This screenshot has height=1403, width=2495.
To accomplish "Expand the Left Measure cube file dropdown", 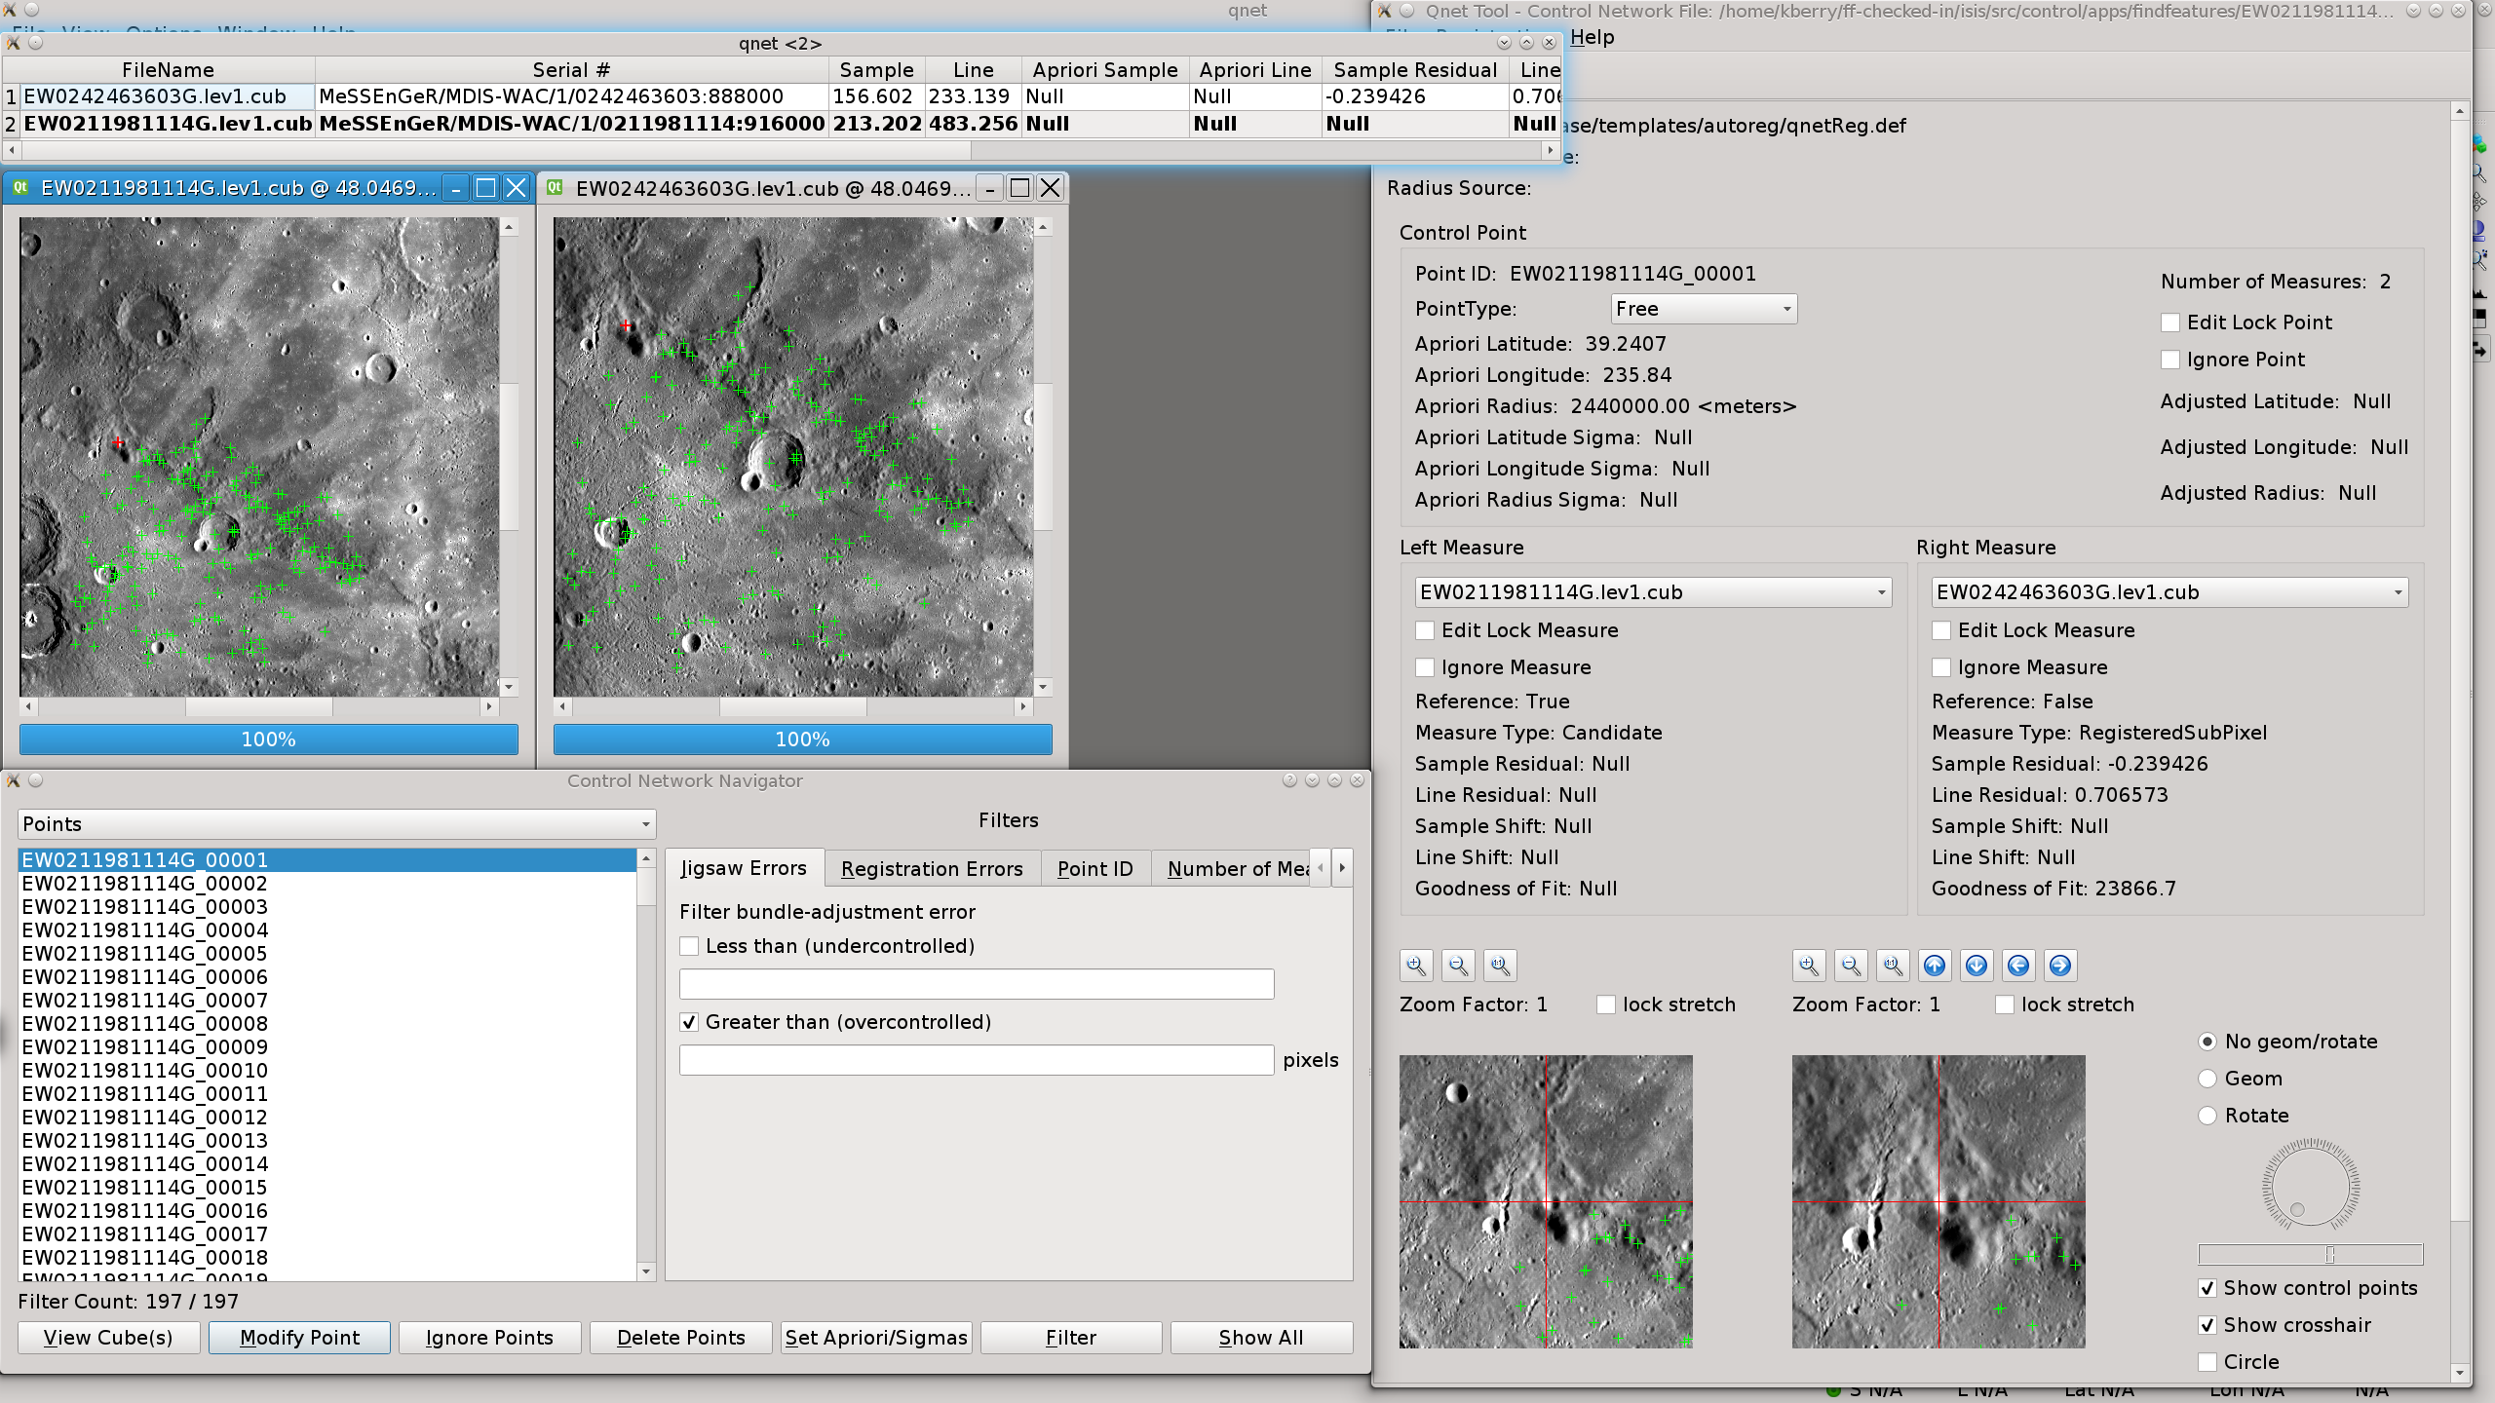I will click(x=1653, y=592).
